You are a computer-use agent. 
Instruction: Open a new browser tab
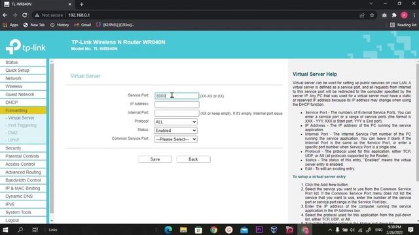81,5
